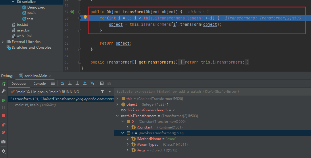Stop the debug session

click(3, 115)
